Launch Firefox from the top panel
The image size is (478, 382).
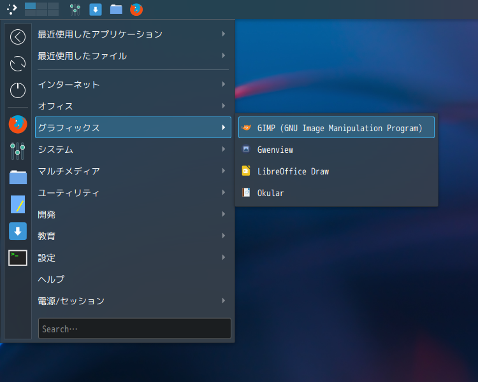click(x=136, y=10)
